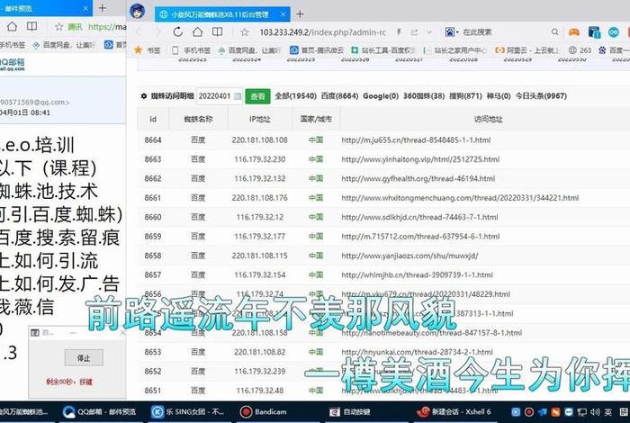Open 自动按键 from the taskbar

[349, 412]
